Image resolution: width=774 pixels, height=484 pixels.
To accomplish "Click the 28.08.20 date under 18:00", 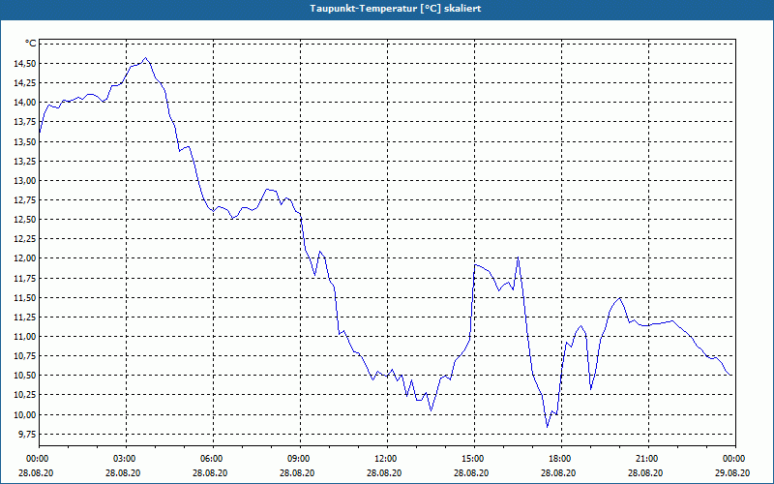I will coord(558,472).
